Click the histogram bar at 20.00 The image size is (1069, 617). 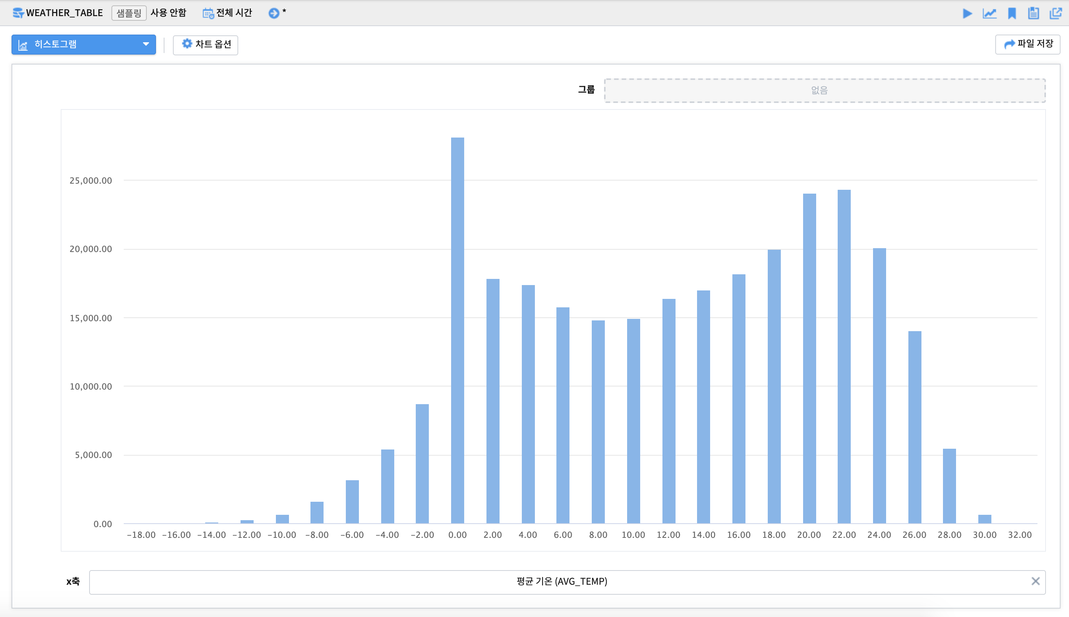click(809, 358)
